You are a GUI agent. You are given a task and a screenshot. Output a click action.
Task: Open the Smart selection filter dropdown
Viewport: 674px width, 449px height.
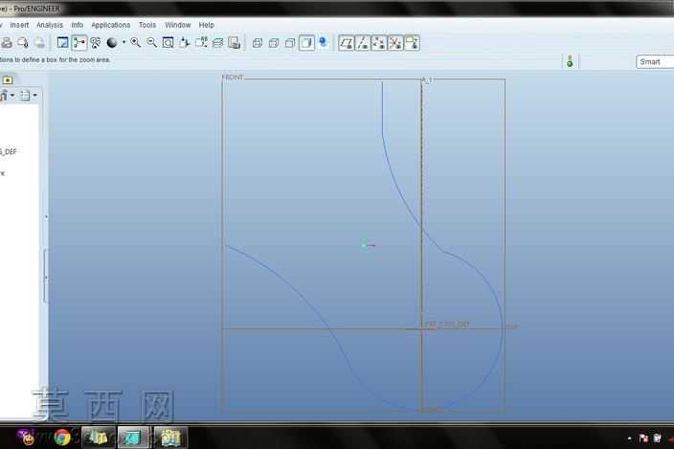pyautogui.click(x=655, y=62)
